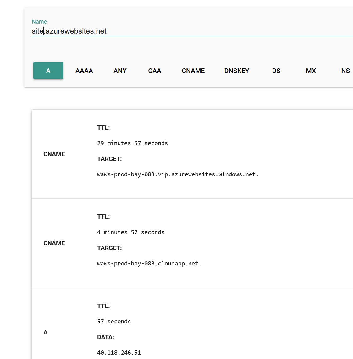The width and height of the screenshot is (353, 359).
Task: Click target waws-prod-bay-083.cloudapp.net.
Action: tap(149, 264)
